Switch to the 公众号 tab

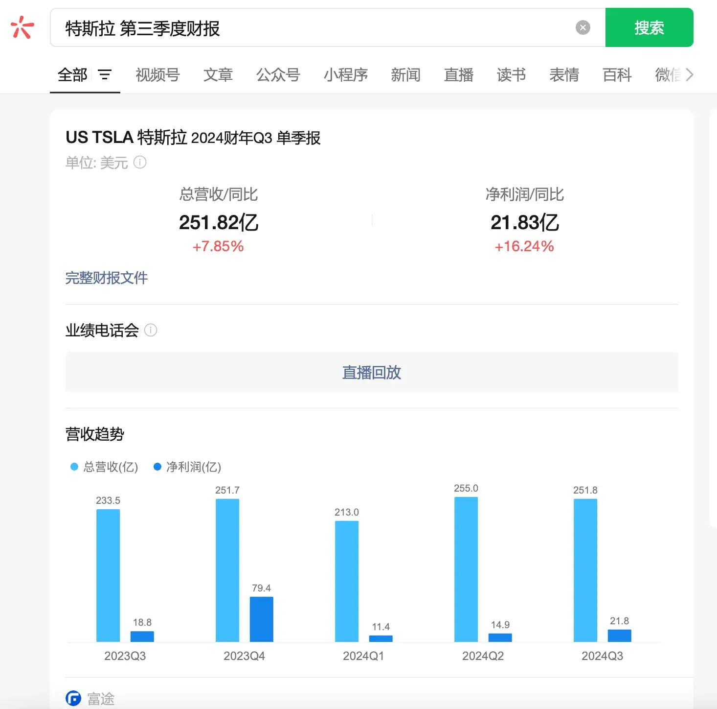click(278, 75)
